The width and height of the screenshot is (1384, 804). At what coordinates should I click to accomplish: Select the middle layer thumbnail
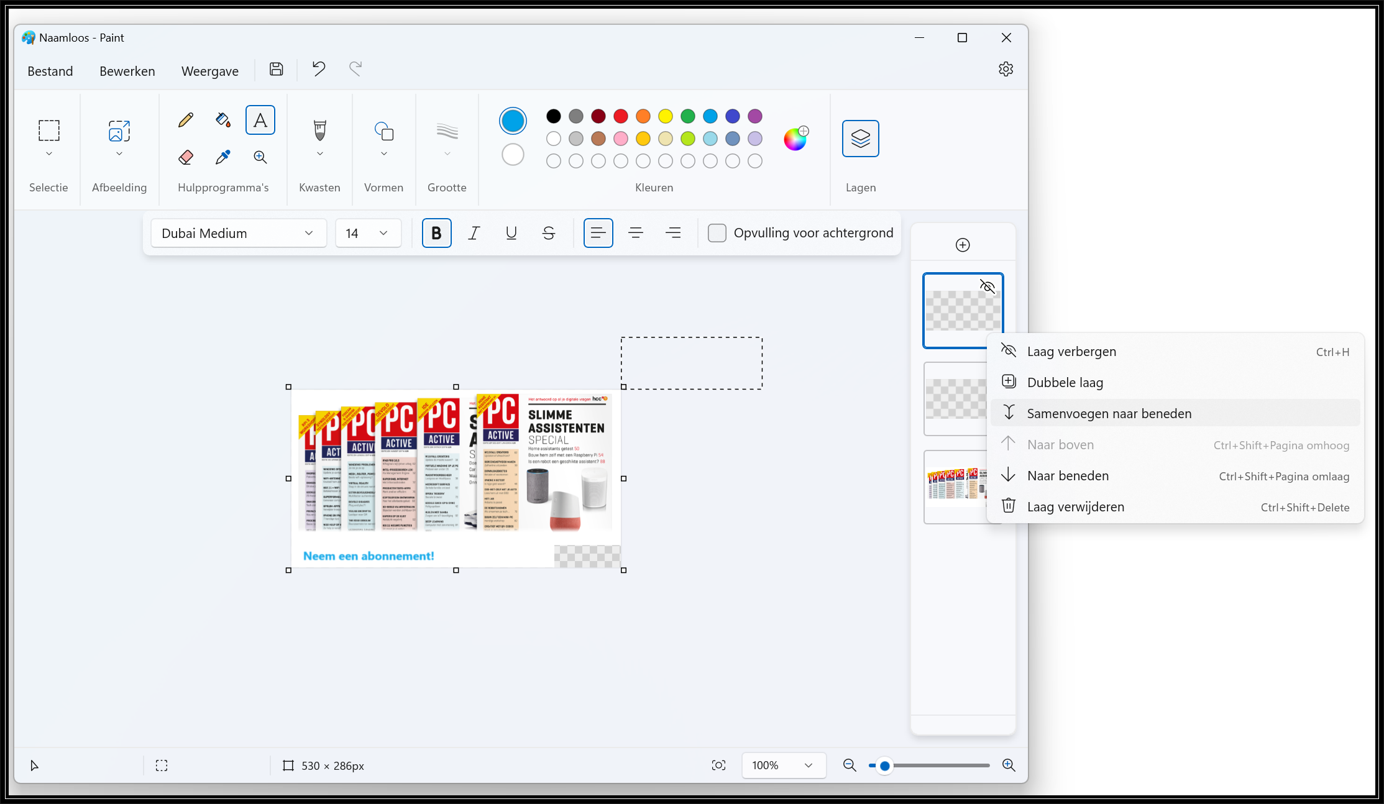coord(956,399)
